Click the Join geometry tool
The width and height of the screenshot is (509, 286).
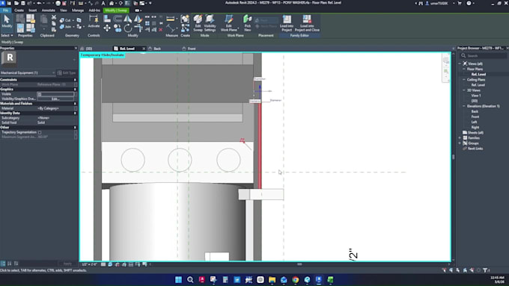coord(66,27)
